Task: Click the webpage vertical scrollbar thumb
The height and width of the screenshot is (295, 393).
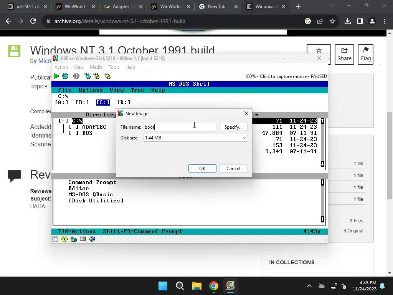Action: pyautogui.click(x=390, y=156)
